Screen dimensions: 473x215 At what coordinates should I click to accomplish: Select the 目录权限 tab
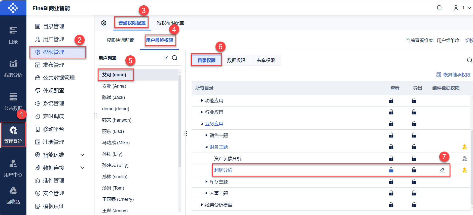coord(206,60)
